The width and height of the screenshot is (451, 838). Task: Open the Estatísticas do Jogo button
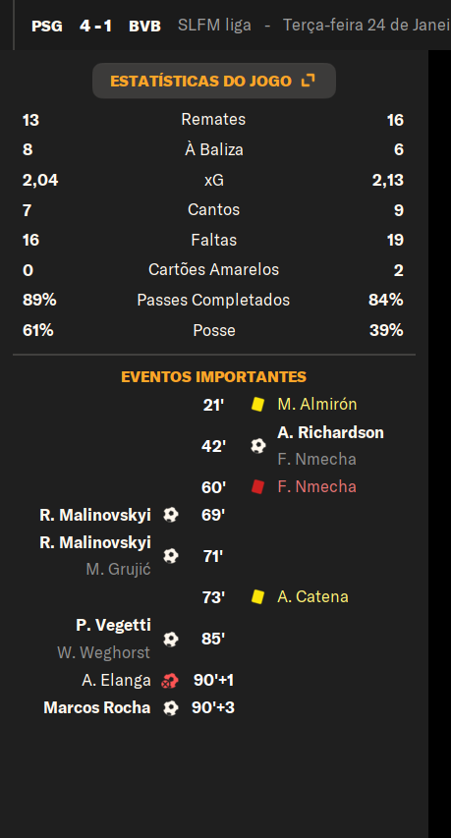(214, 81)
